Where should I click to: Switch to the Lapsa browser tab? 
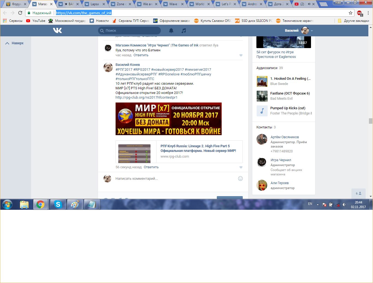pyautogui.click(x=95, y=4)
